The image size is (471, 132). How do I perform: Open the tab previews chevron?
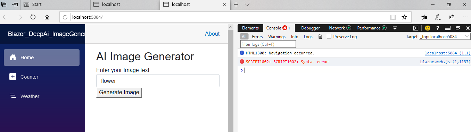click(x=247, y=5)
